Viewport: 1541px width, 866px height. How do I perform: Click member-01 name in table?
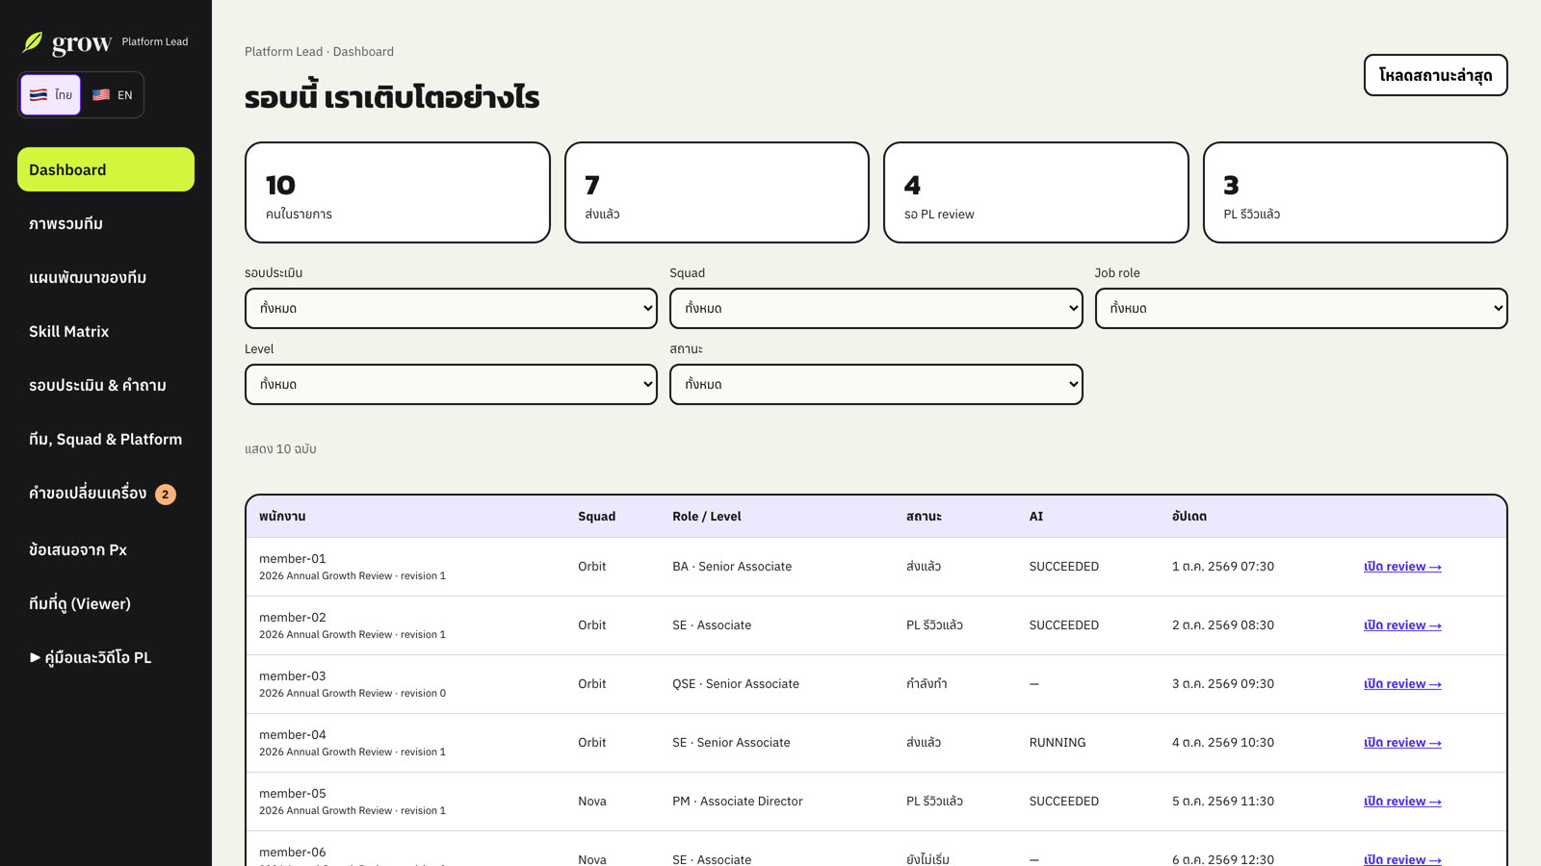293,559
